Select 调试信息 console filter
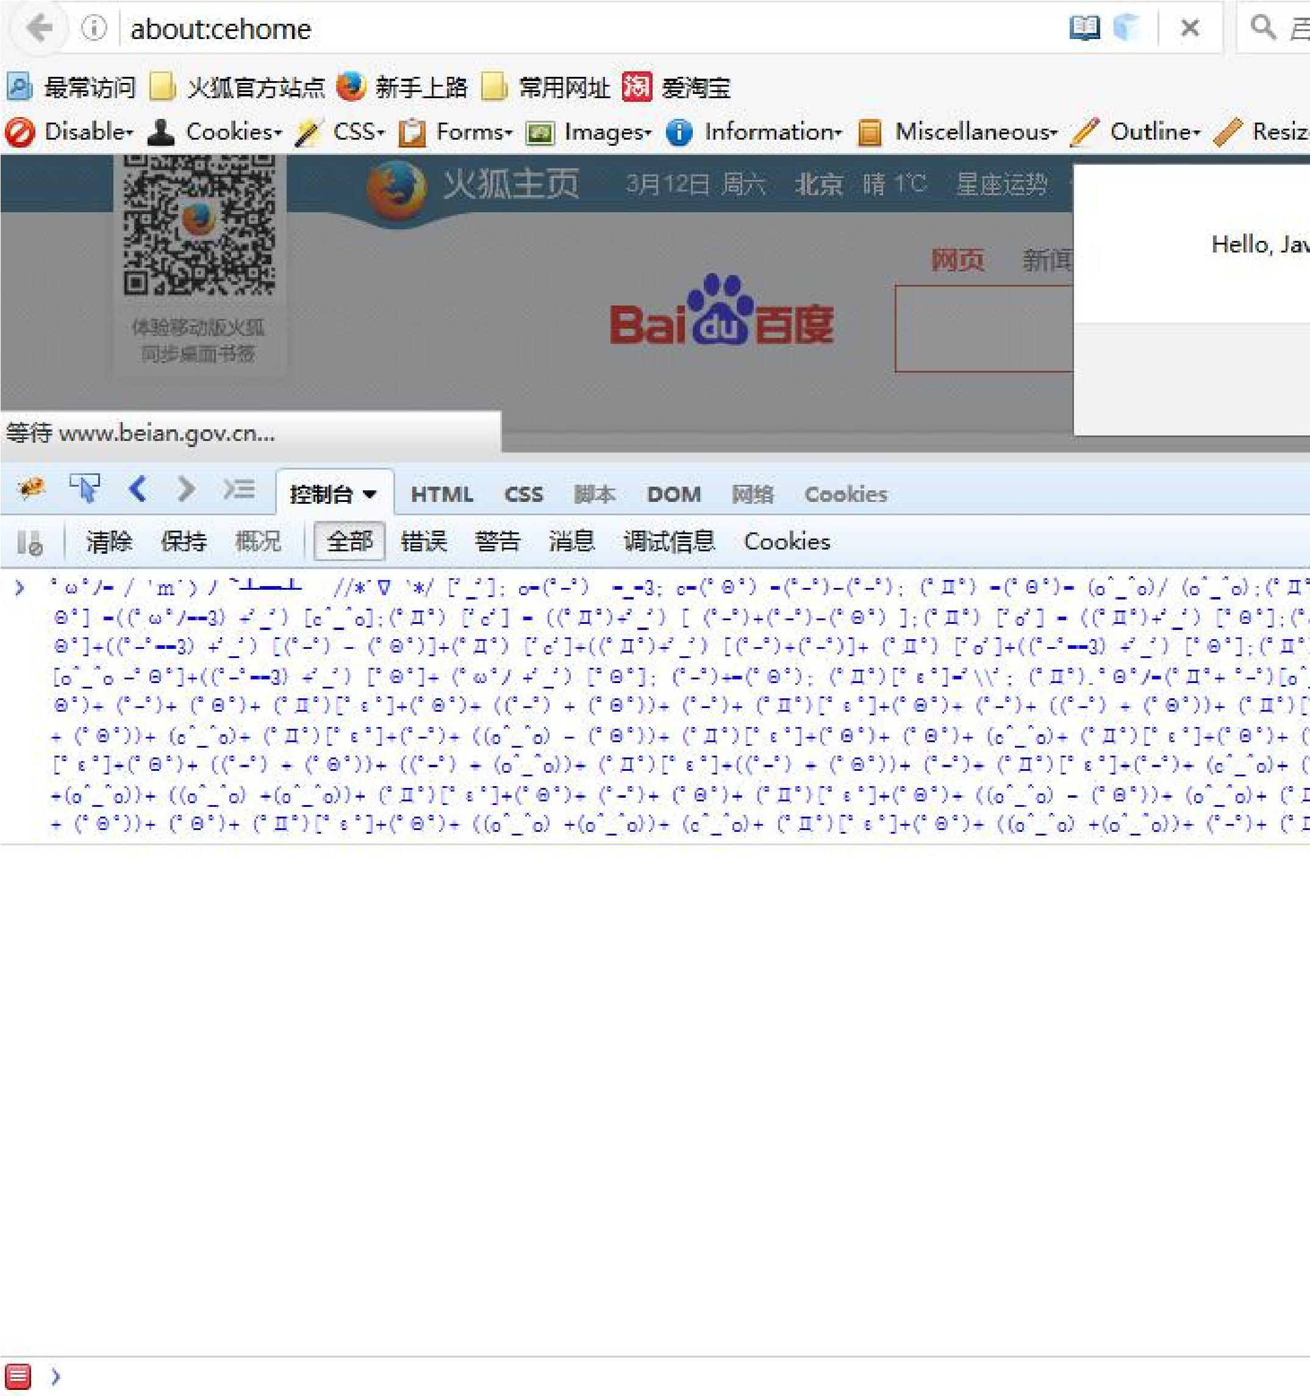Viewport: 1310px width, 1396px height. 669,542
